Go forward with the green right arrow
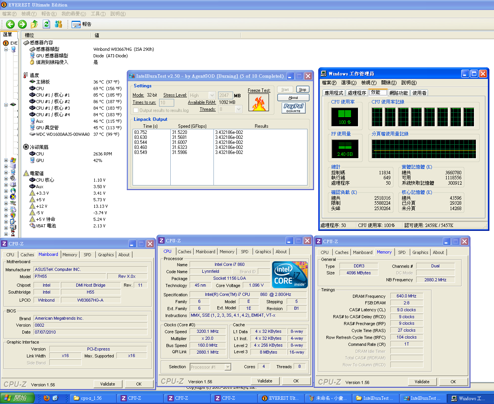 click(22, 24)
